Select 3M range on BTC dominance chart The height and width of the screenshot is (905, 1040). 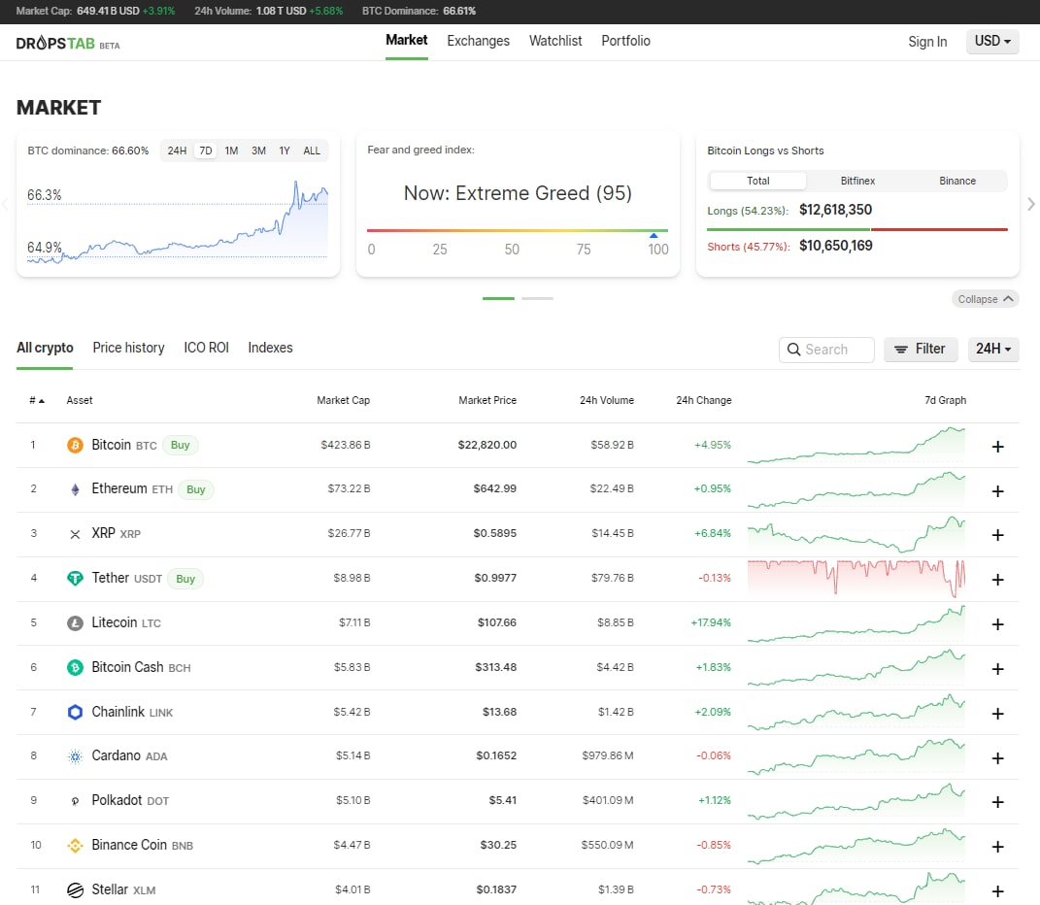258,151
